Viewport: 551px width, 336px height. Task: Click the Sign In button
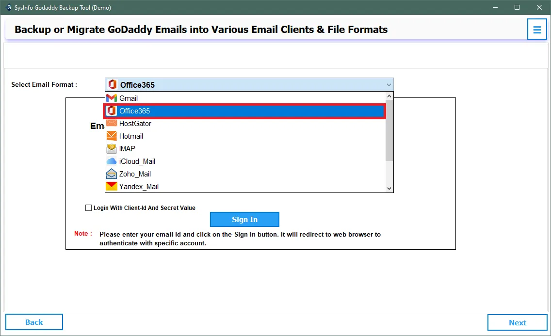[244, 220]
